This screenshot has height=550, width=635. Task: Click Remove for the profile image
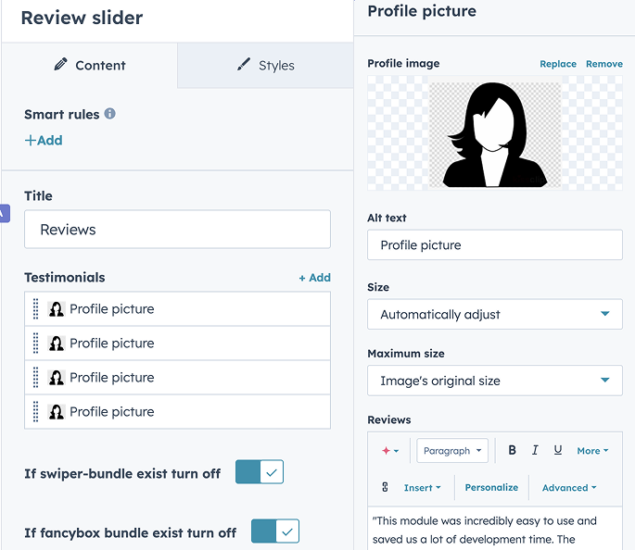click(x=604, y=64)
